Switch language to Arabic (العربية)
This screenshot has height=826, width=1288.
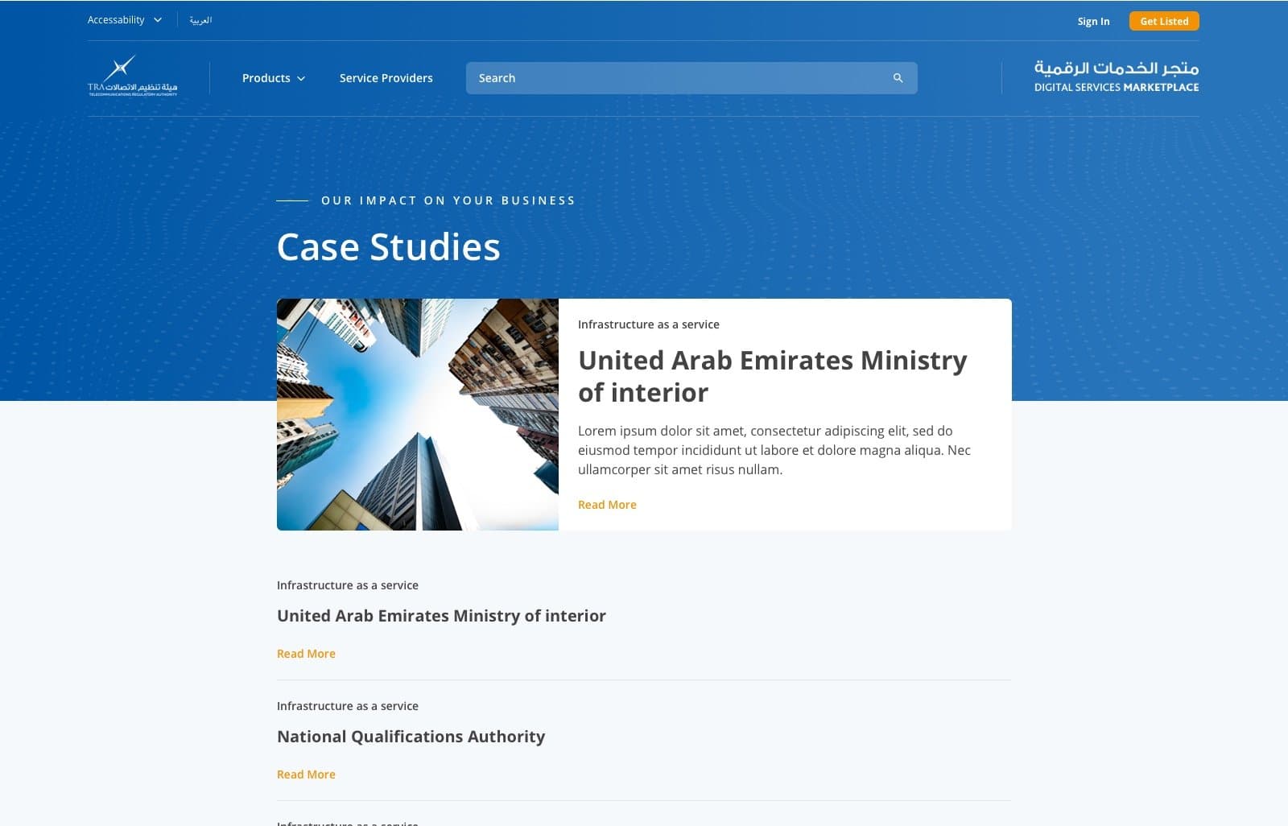[200, 20]
